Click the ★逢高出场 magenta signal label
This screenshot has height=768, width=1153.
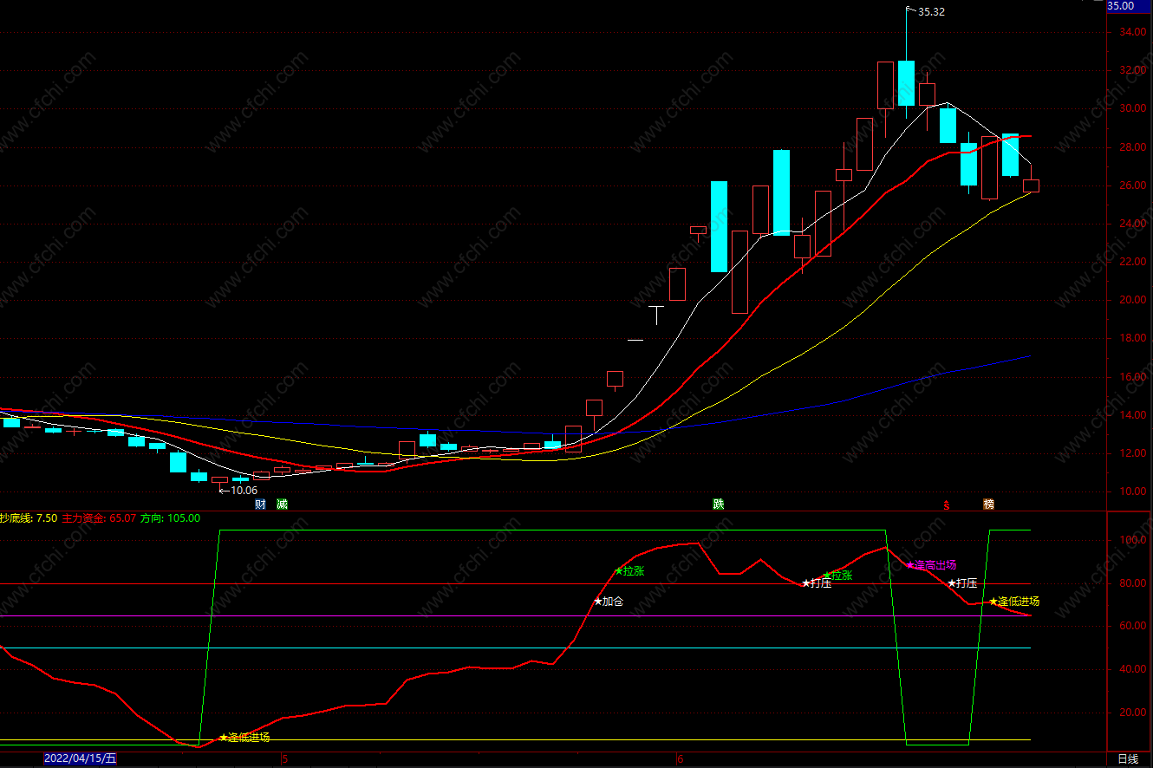[931, 565]
